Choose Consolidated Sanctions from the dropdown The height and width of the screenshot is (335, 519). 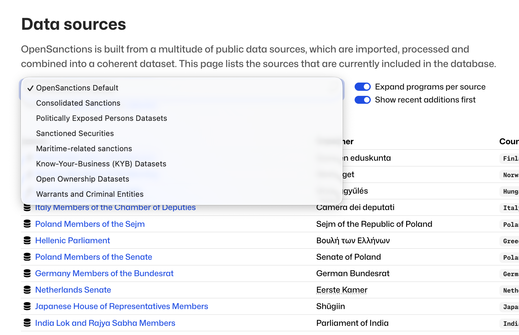pyautogui.click(x=182, y=103)
